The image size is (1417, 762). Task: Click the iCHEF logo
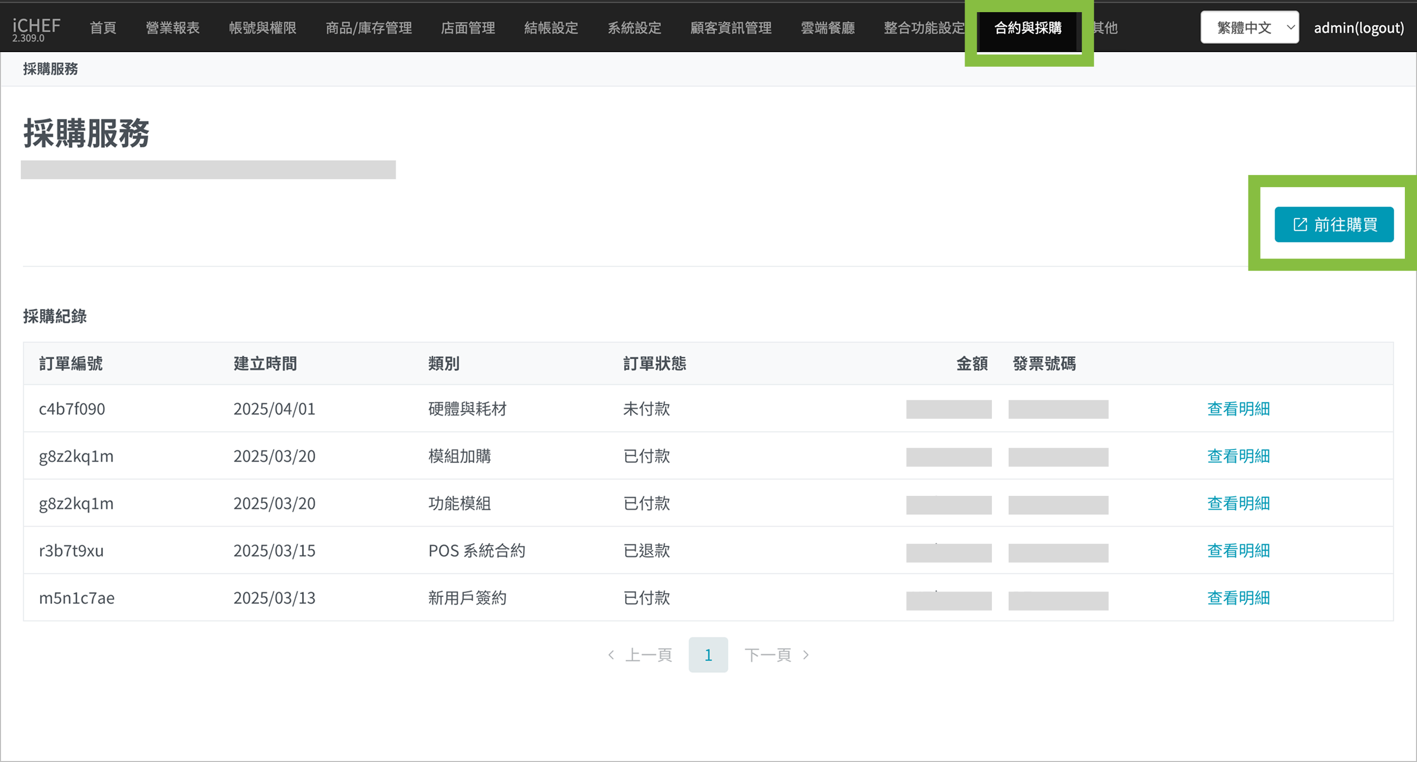tap(36, 26)
